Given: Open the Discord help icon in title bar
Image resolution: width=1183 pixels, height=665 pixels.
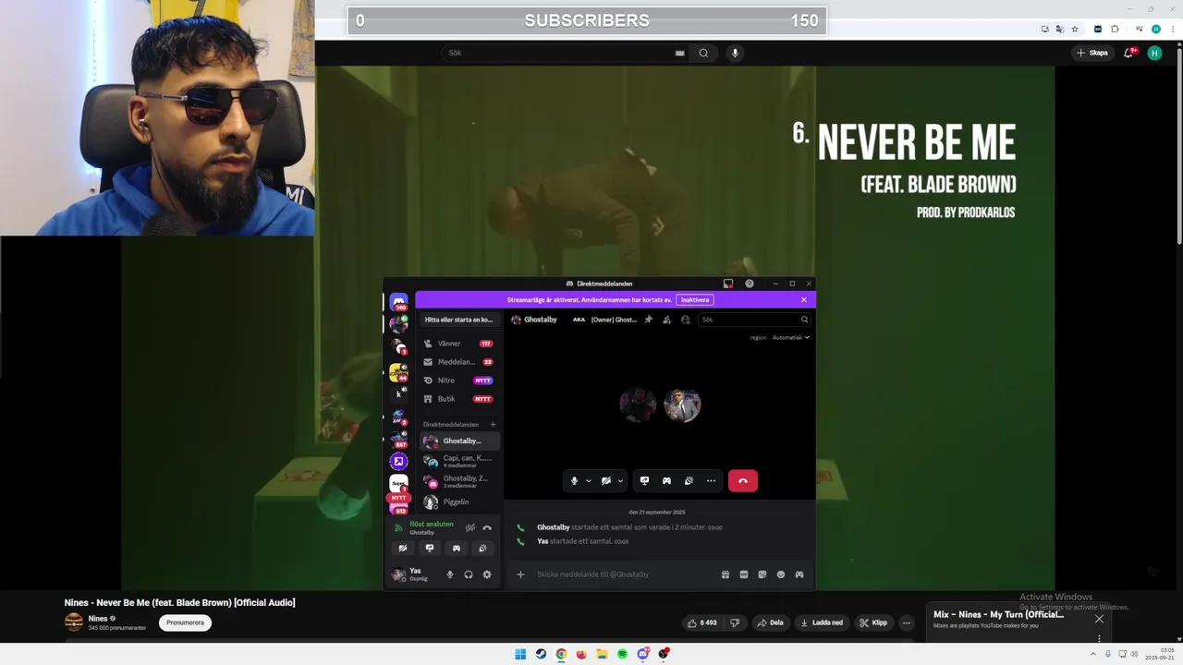Looking at the screenshot, I should (x=750, y=284).
